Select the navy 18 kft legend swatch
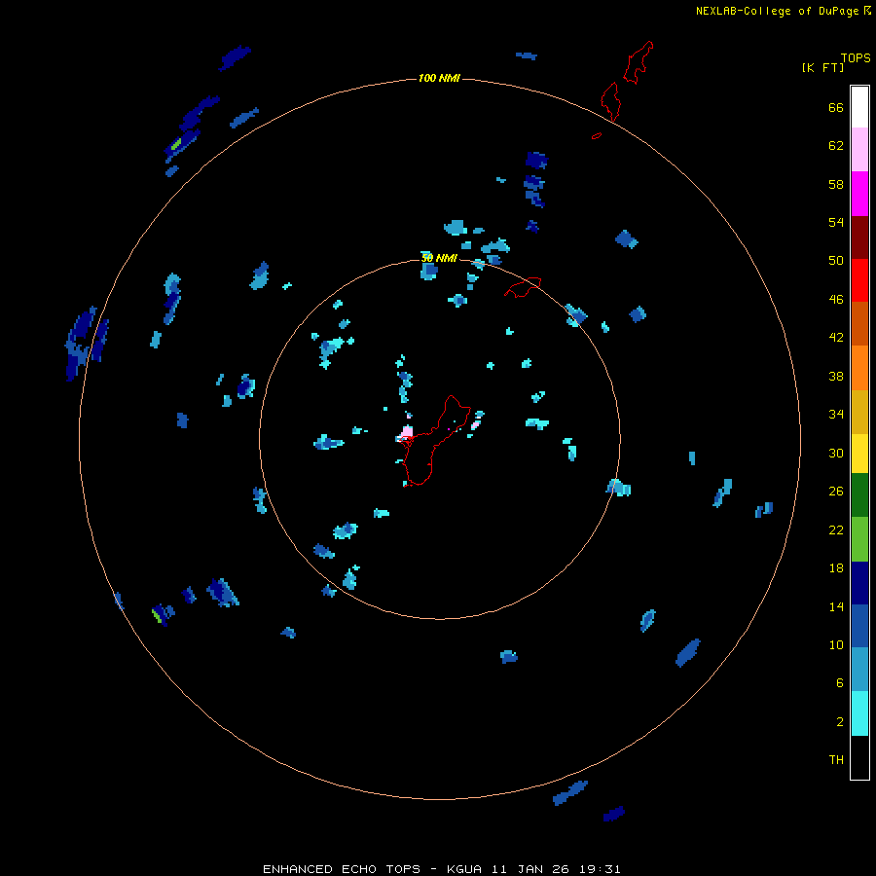 coord(859,583)
